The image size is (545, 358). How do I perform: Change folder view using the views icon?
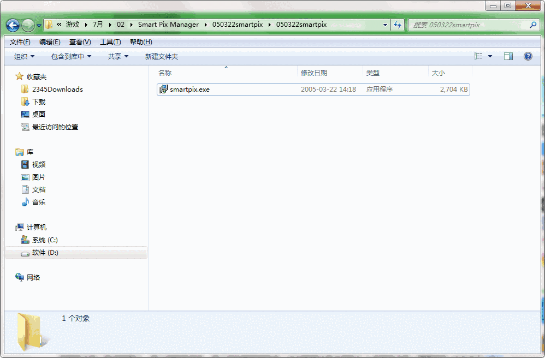click(x=478, y=56)
